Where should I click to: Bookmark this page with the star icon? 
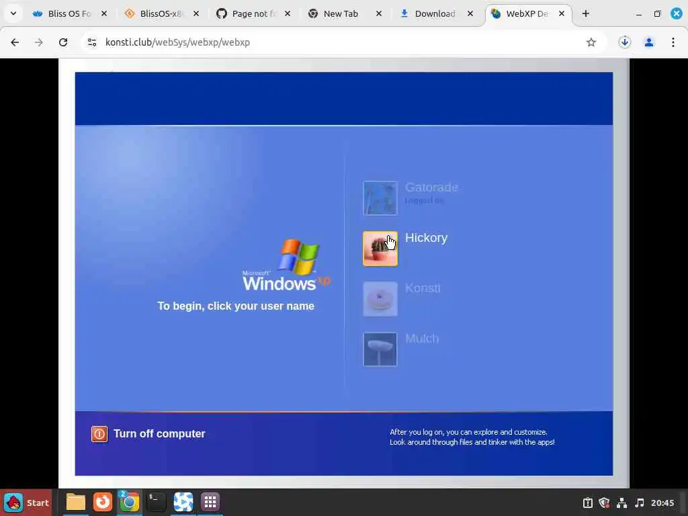pyautogui.click(x=591, y=42)
